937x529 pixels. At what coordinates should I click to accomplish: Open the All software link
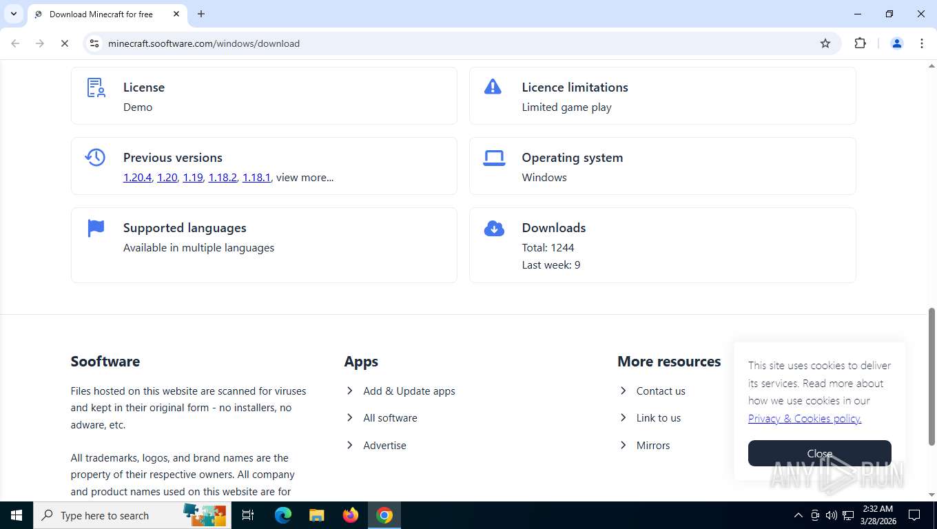pyautogui.click(x=390, y=417)
